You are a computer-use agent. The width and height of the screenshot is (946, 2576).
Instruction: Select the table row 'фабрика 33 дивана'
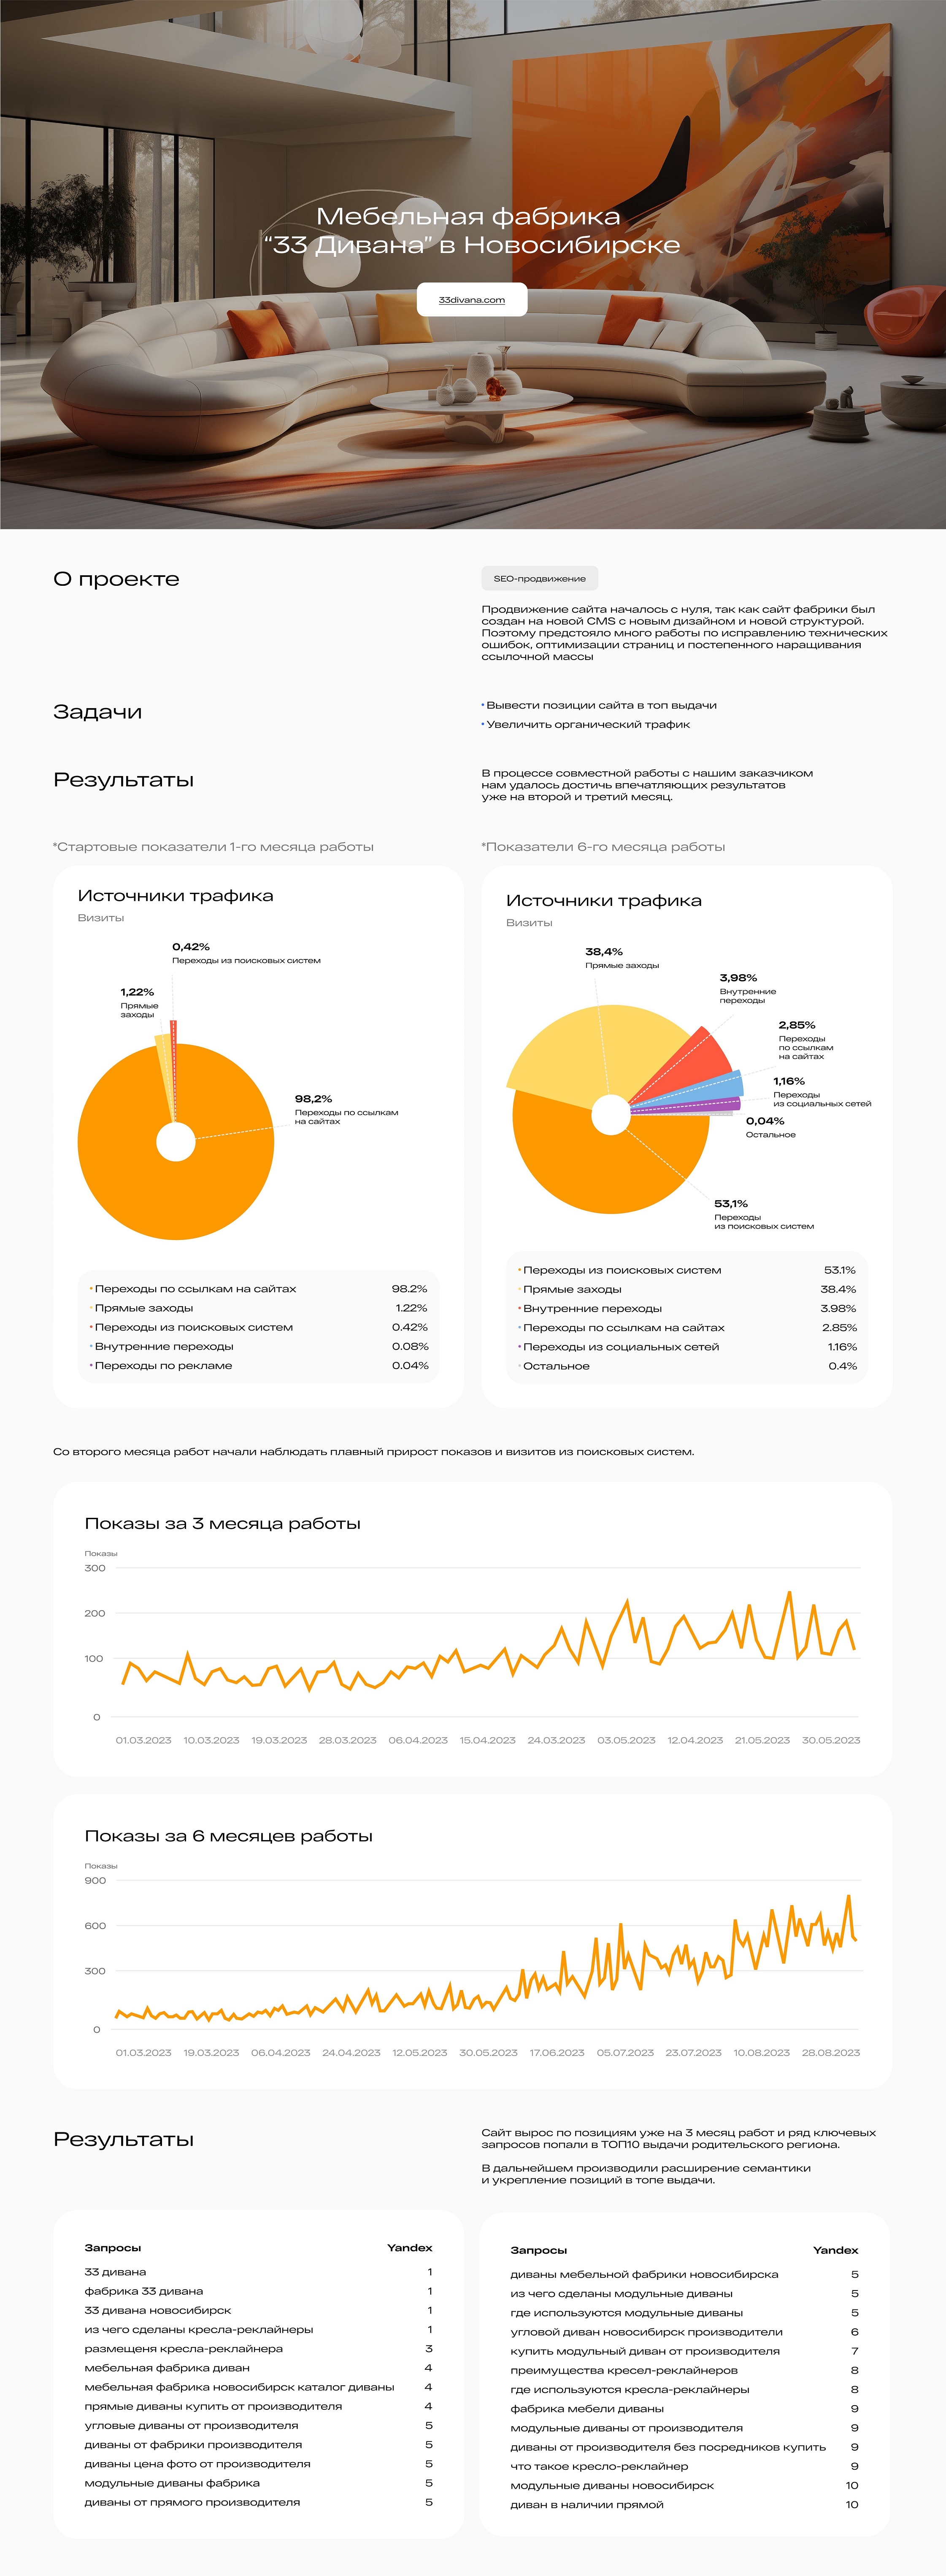(x=144, y=2291)
